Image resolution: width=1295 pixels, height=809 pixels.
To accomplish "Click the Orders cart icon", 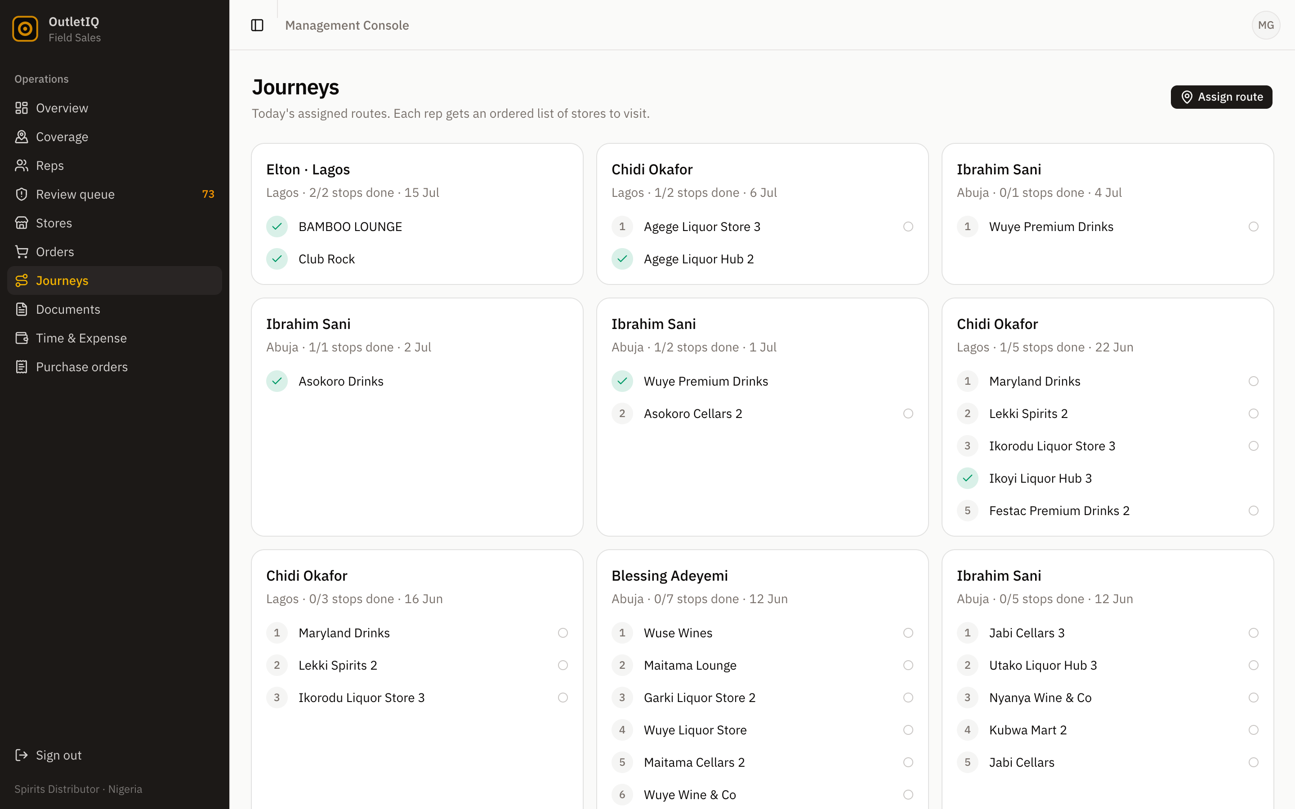I will pos(22,252).
